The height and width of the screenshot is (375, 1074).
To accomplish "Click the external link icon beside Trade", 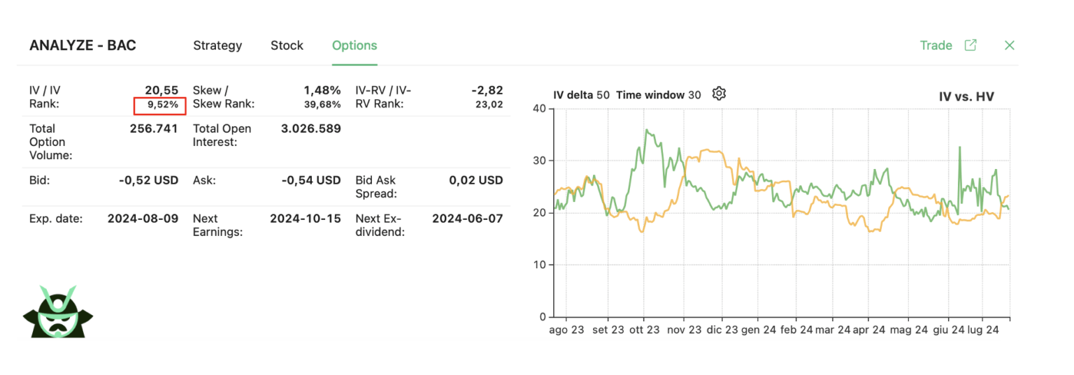I will tap(971, 45).
